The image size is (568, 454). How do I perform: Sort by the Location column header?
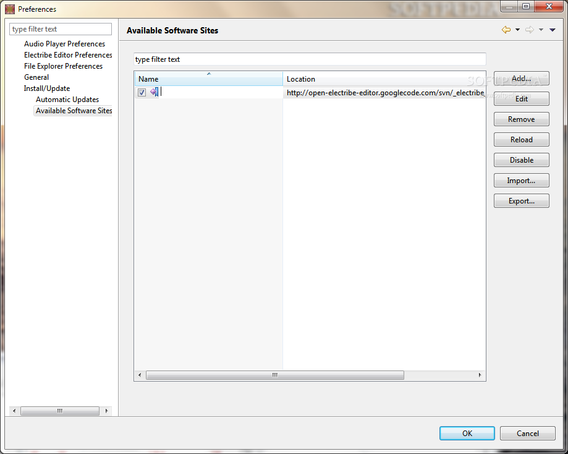click(384, 79)
